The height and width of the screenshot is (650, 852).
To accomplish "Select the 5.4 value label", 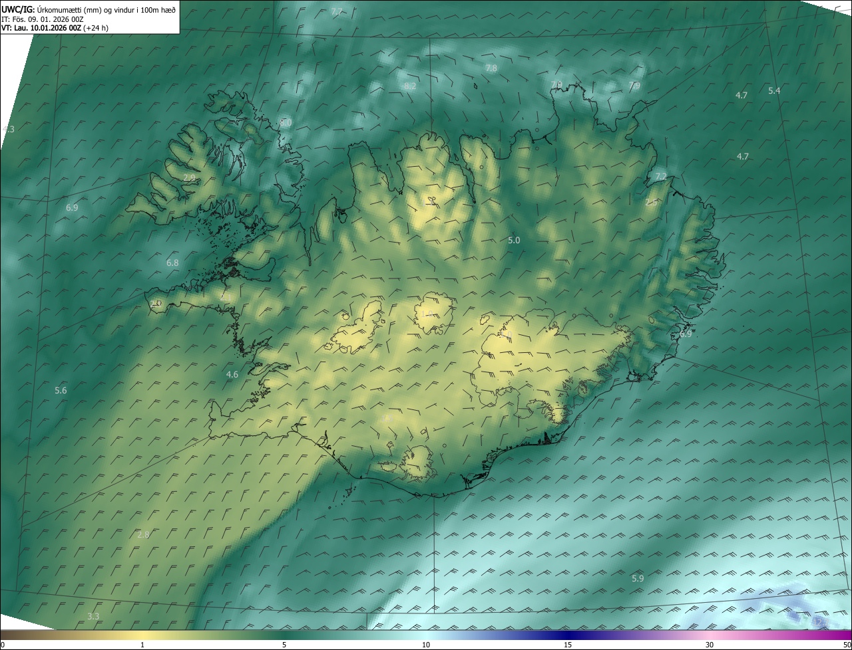I will point(774,90).
